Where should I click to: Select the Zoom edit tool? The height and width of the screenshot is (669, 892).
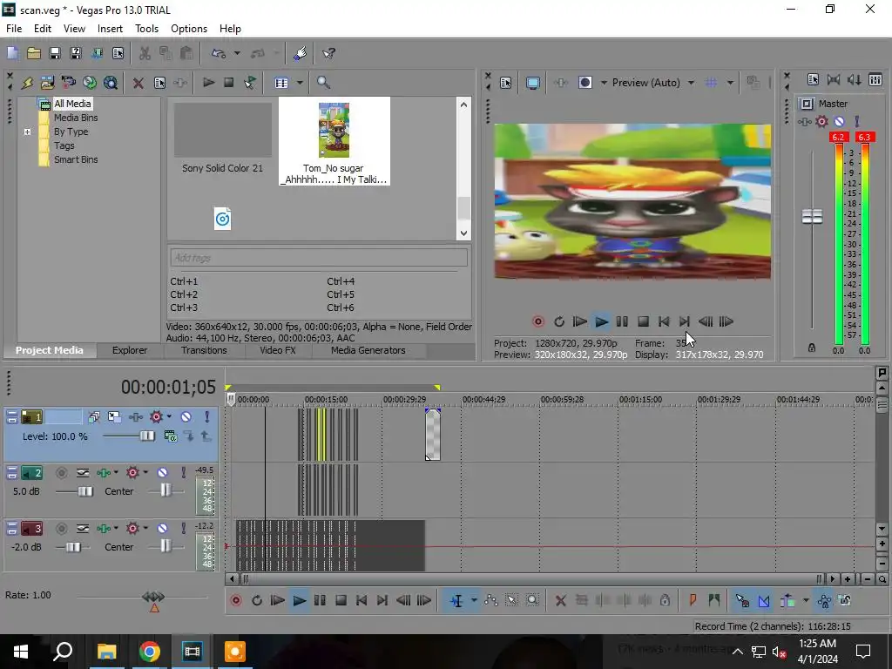532,600
